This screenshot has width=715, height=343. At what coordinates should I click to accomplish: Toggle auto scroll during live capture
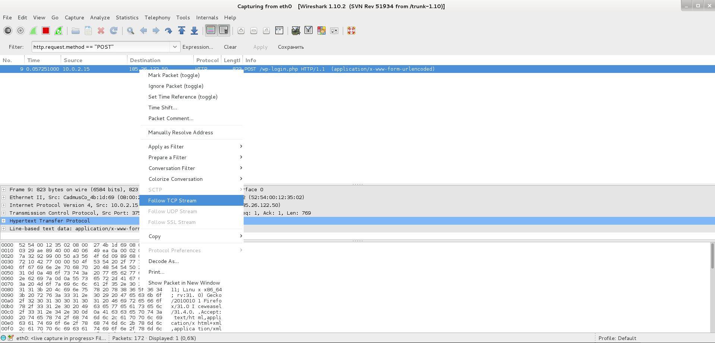click(224, 31)
